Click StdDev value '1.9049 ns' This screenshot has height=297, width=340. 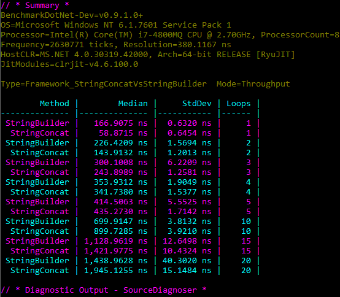(x=189, y=182)
